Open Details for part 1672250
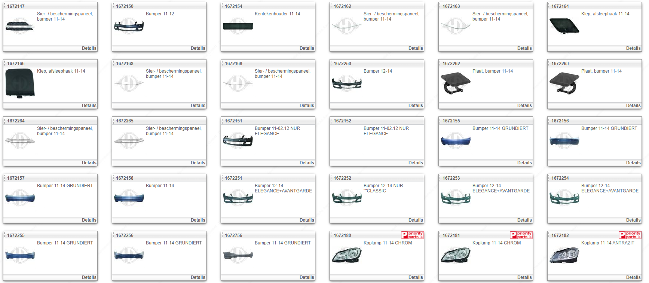The height and width of the screenshot is (283, 649). coord(416,106)
